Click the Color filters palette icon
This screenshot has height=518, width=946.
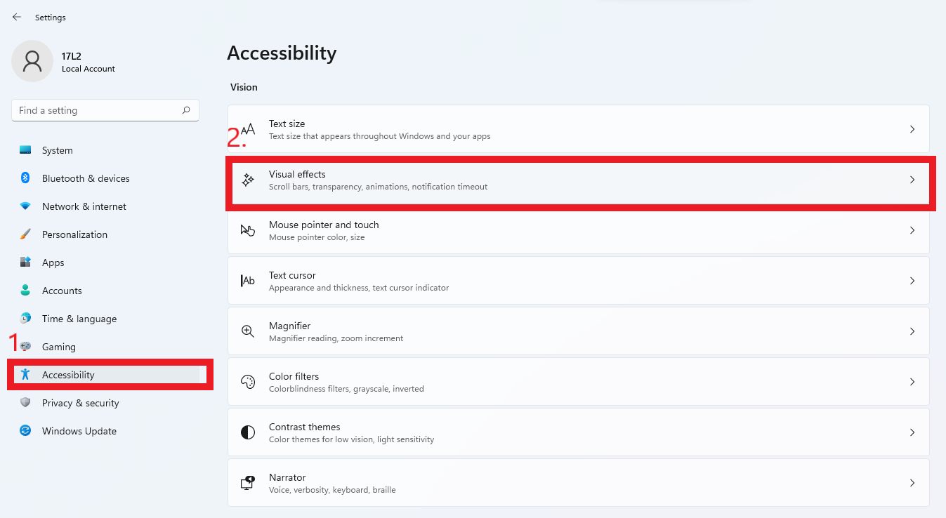(247, 382)
